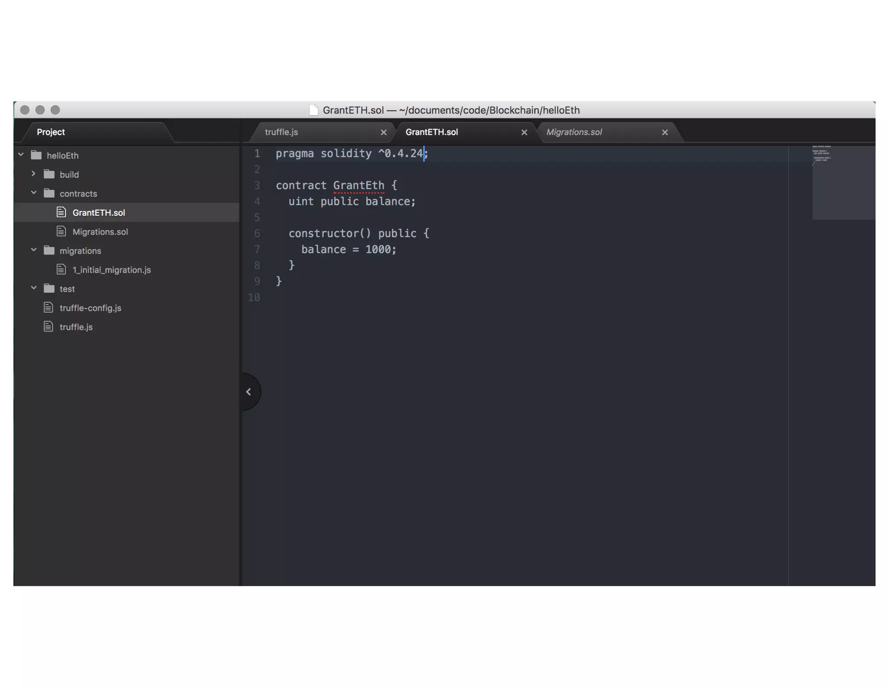
Task: Switch to the truffle.js tab
Action: (x=281, y=132)
